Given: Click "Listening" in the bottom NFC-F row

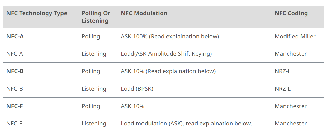Looking at the screenshot, I should (94, 124).
